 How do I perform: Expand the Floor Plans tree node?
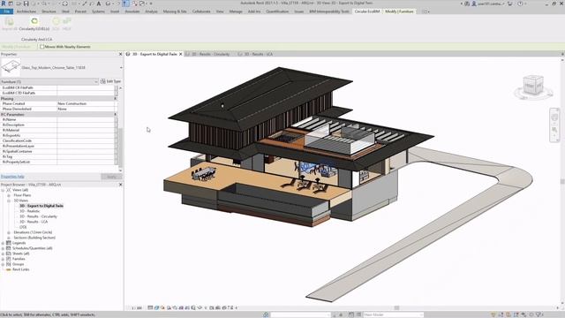tap(9, 195)
